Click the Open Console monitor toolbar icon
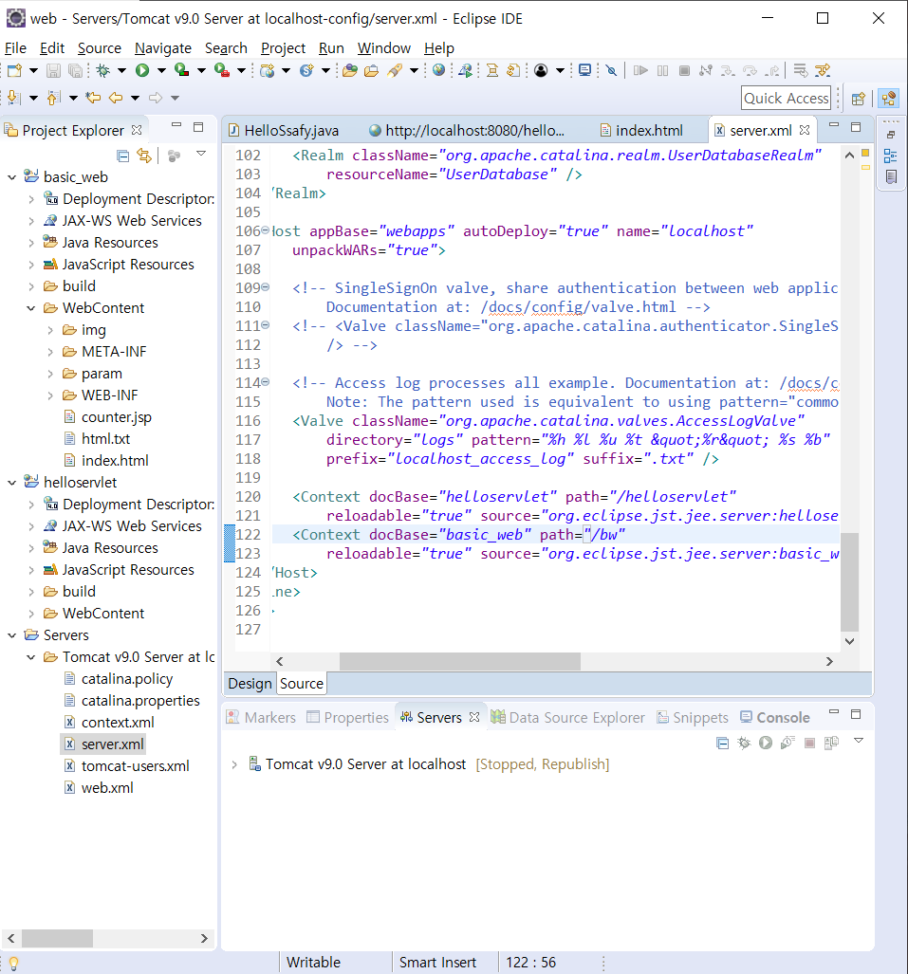The width and height of the screenshot is (908, 974). click(584, 70)
